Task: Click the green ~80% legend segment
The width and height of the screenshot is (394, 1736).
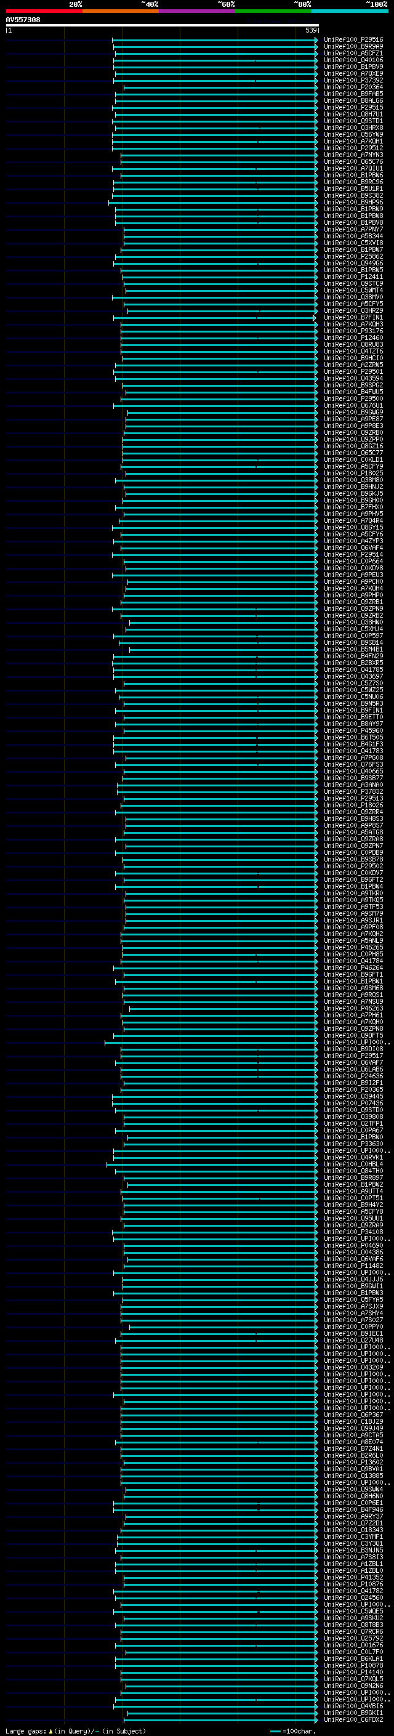Action: 273,11
